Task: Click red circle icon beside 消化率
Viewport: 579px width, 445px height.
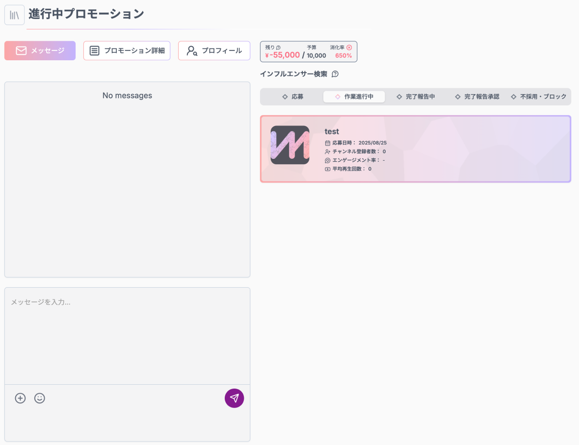Action: (x=349, y=48)
